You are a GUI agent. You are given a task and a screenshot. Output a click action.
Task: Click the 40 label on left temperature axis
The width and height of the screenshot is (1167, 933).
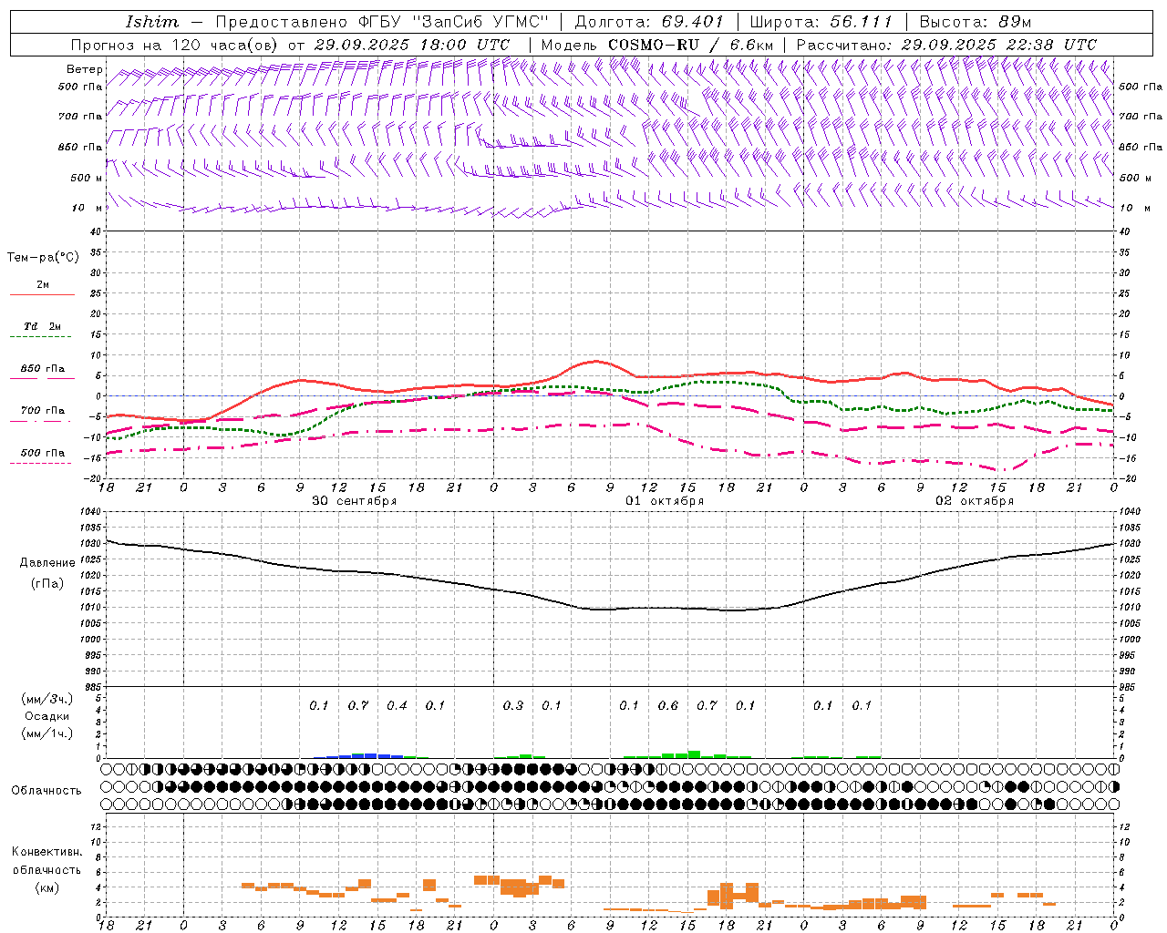95,231
